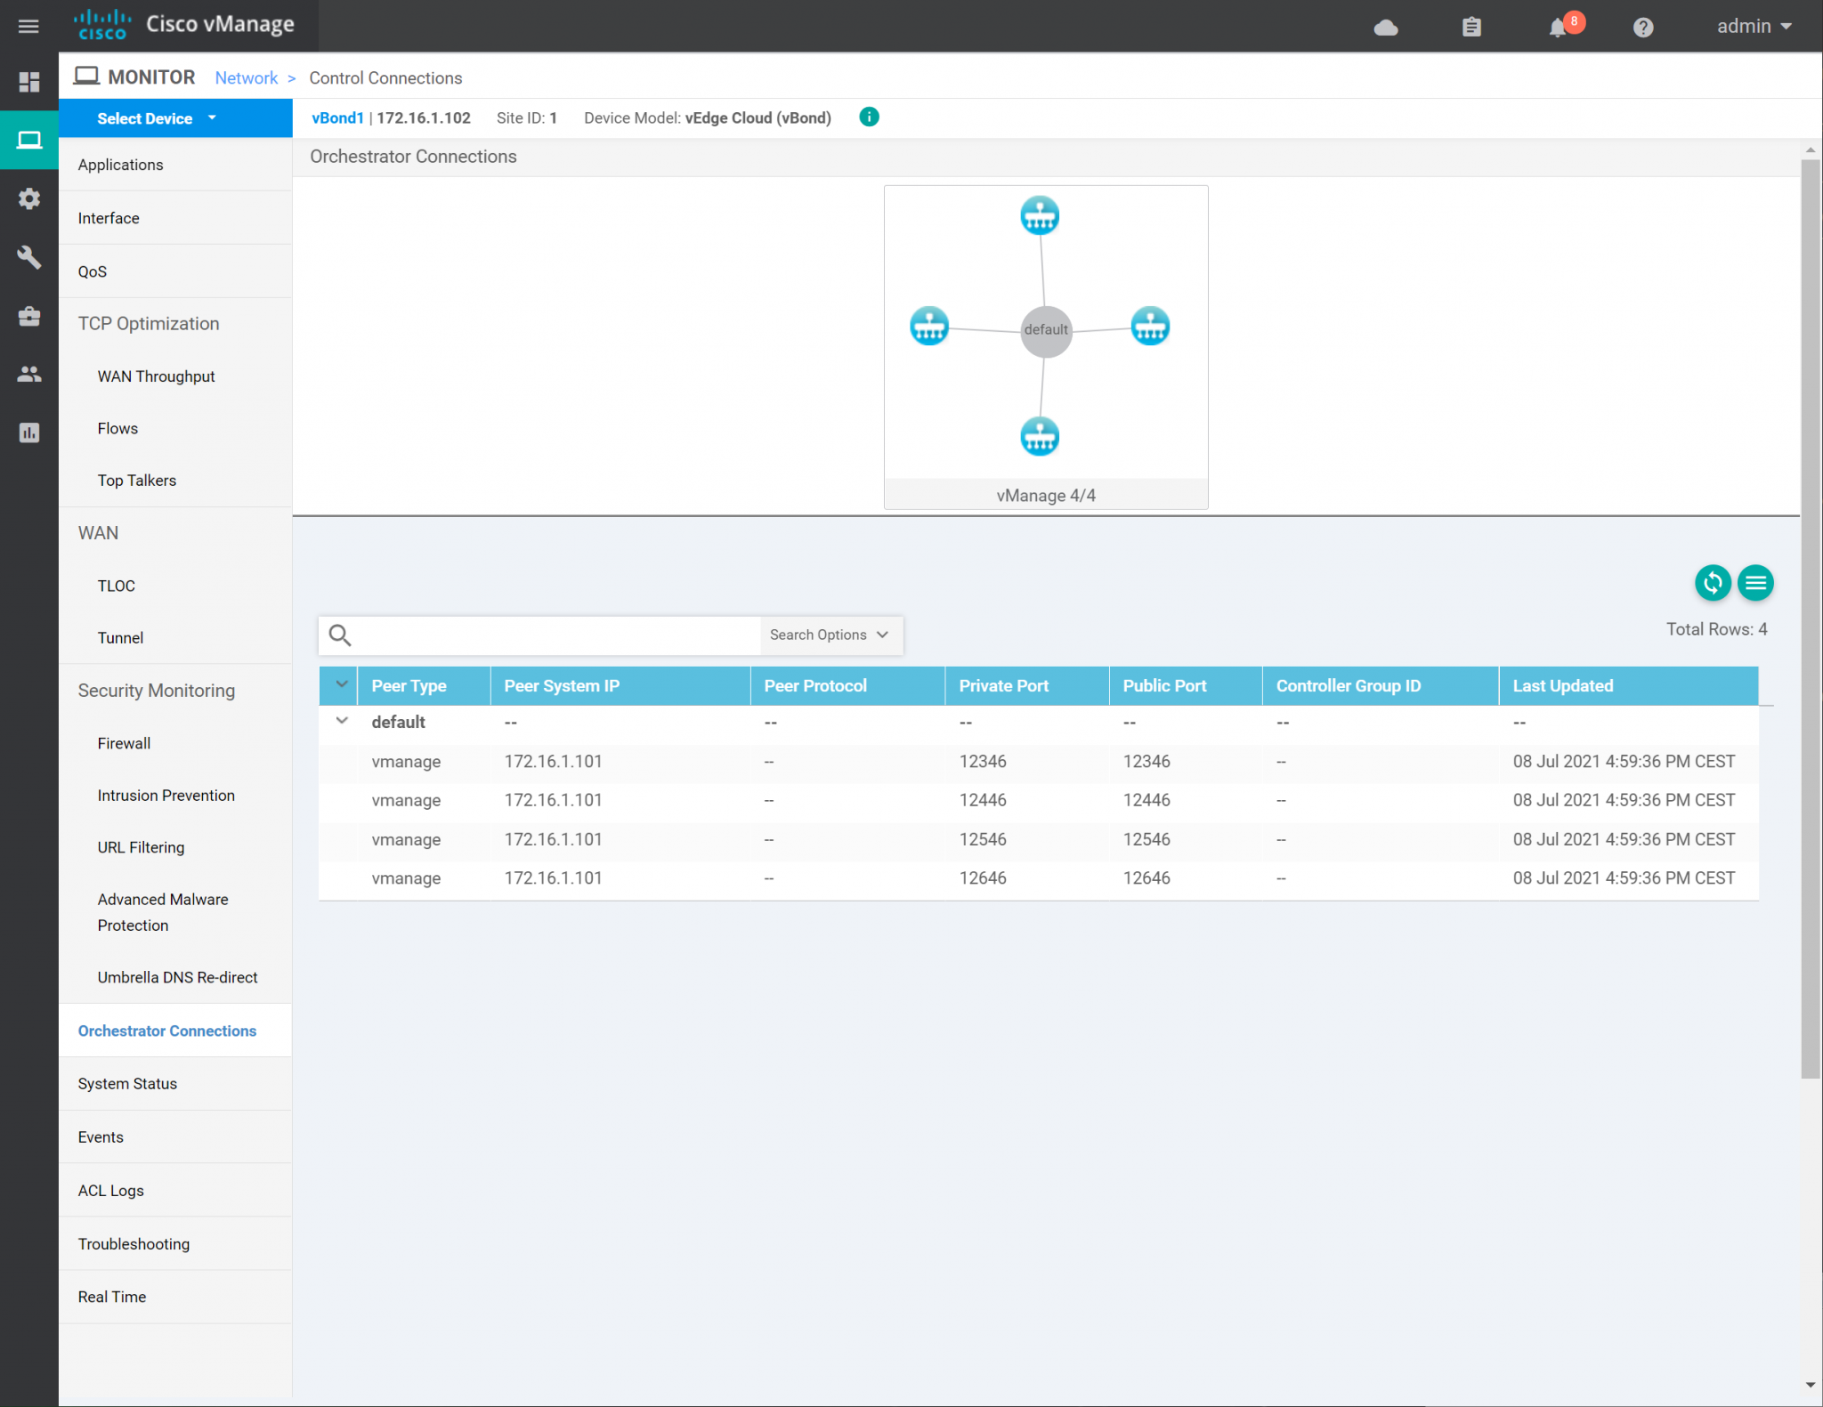Select Real Time from the sidebar
The image size is (1823, 1407).
[x=112, y=1297]
